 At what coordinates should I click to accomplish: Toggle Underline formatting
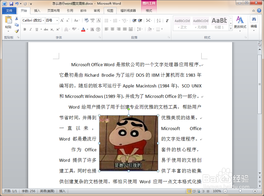pyautogui.click(x=37, y=29)
